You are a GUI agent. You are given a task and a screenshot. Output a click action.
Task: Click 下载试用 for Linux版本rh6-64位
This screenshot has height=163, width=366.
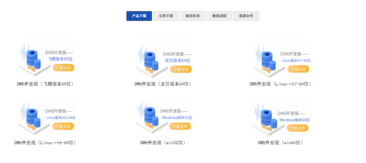[x=63, y=126]
